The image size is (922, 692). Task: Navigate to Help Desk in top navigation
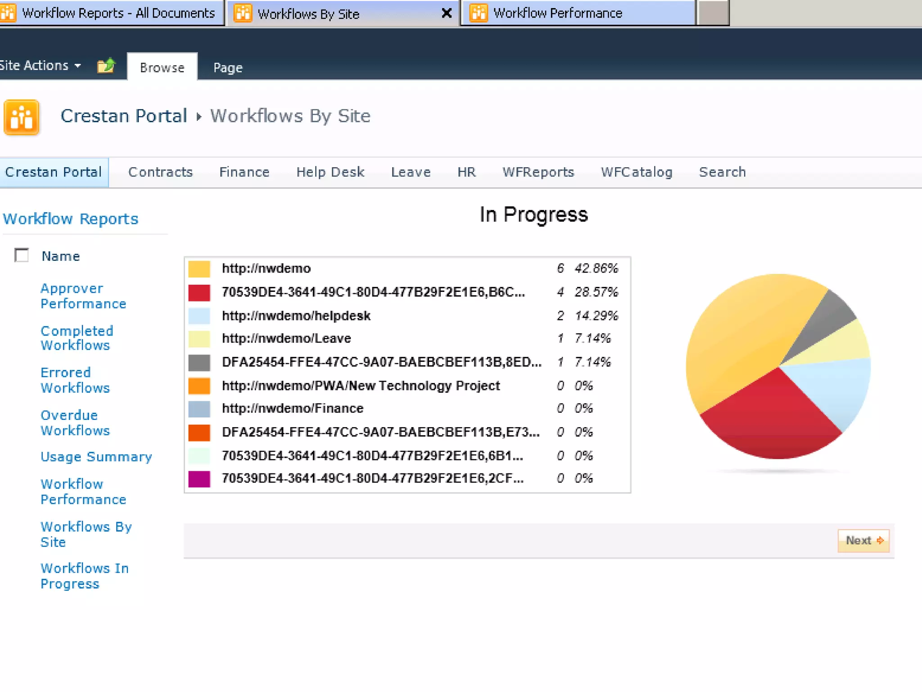330,172
